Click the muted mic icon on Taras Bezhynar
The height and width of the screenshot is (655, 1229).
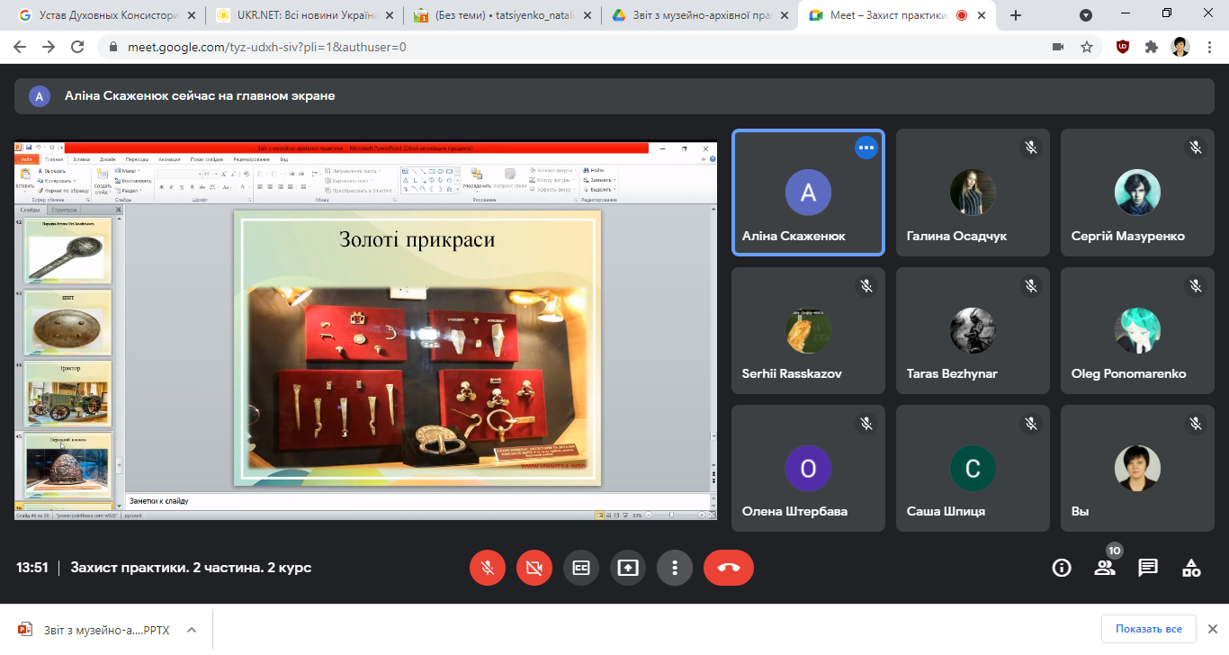tap(1031, 285)
